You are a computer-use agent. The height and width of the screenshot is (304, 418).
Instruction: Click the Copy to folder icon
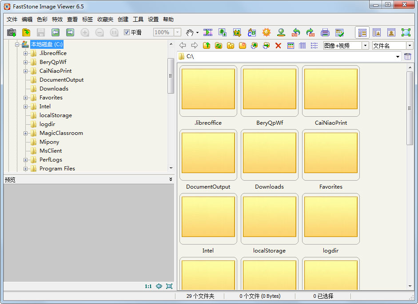[255, 46]
